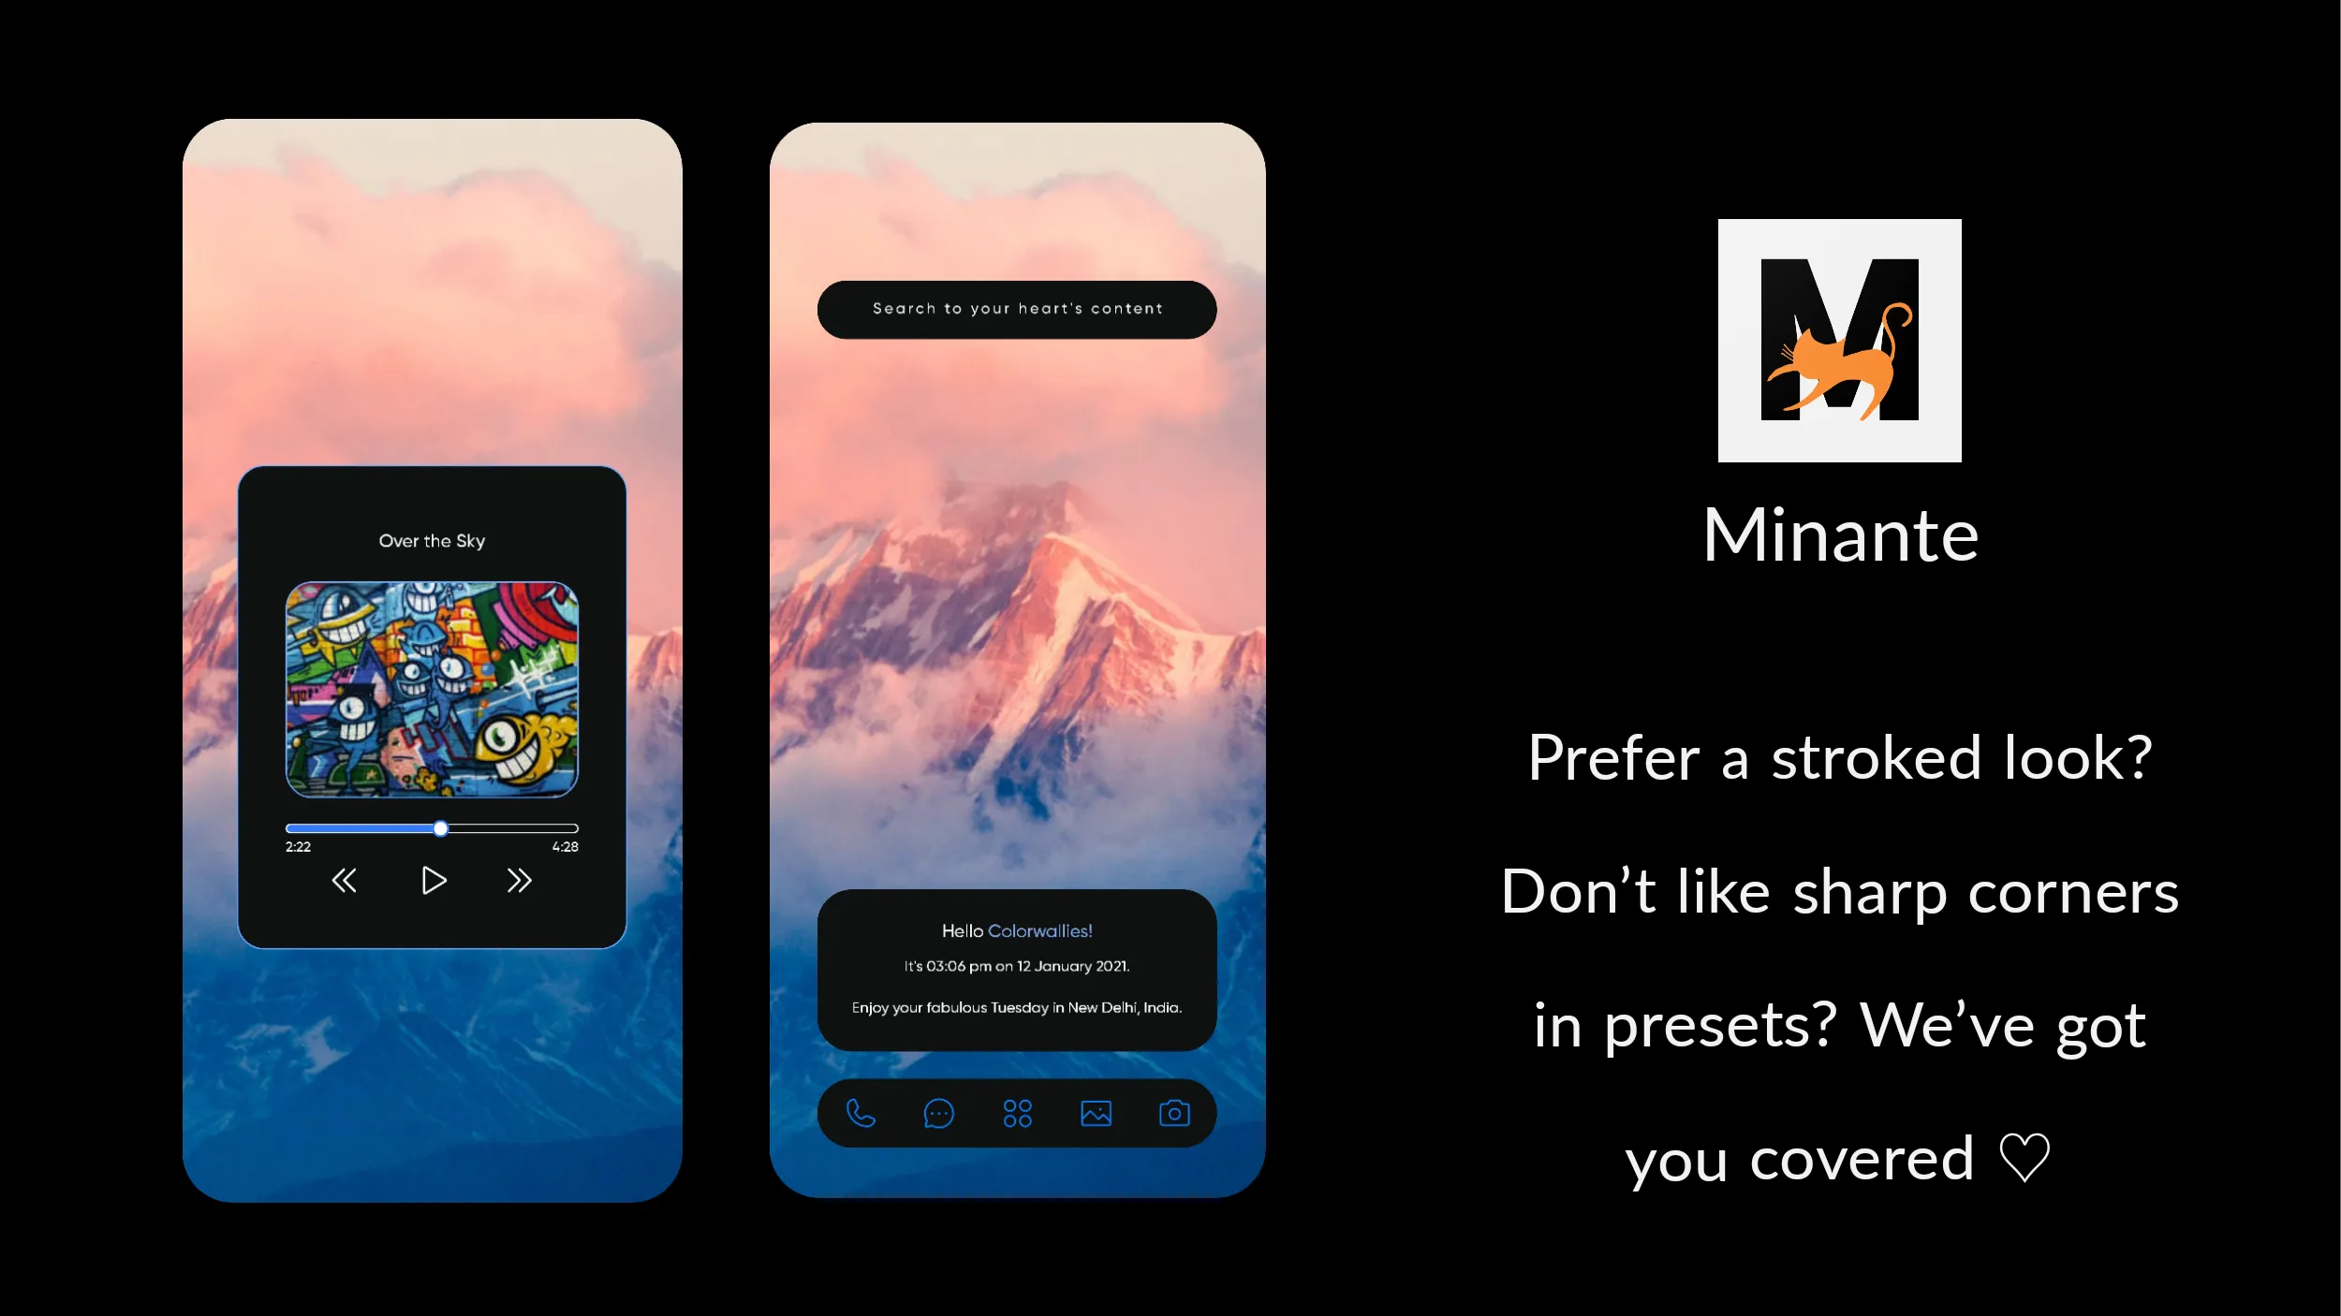Screen dimensions: 2341x1316
Task: Click Search to your heart's content
Action: click(x=1018, y=307)
